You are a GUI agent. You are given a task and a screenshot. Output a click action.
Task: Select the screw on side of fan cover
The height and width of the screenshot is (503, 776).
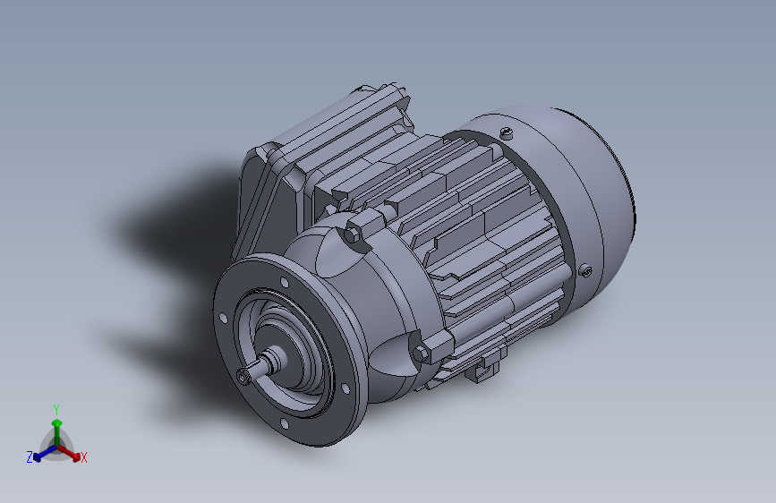point(585,271)
